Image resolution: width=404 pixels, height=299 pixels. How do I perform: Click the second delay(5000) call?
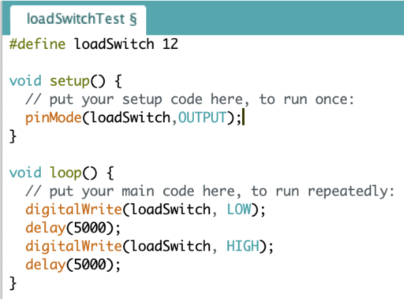pos(73,265)
